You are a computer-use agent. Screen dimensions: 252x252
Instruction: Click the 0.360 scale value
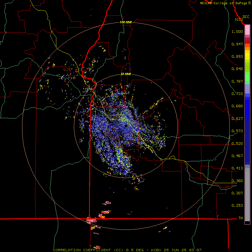click(237, 181)
